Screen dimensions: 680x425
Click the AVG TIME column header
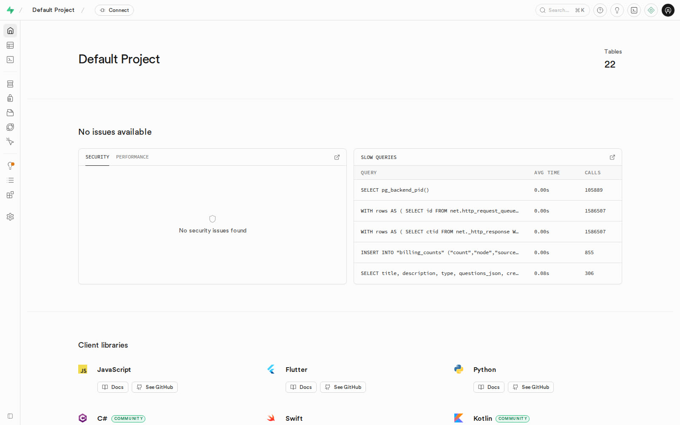tap(547, 173)
